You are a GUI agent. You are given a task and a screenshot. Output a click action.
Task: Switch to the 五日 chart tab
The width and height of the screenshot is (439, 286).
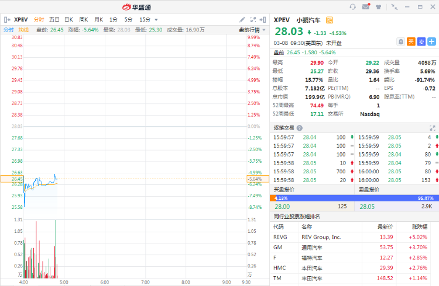(x=54, y=19)
